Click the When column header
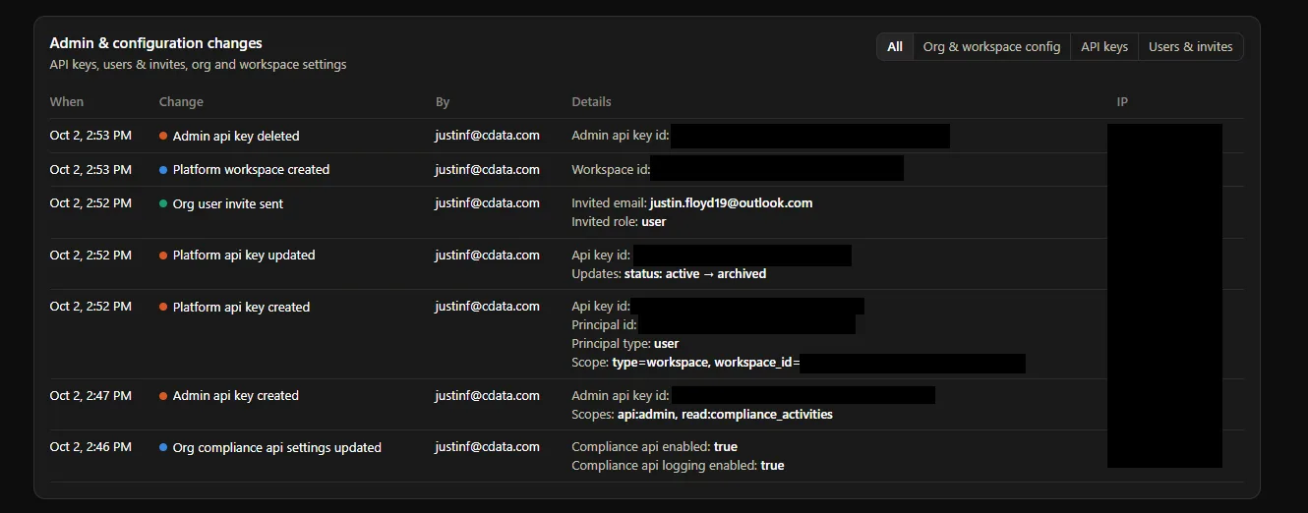 click(67, 102)
